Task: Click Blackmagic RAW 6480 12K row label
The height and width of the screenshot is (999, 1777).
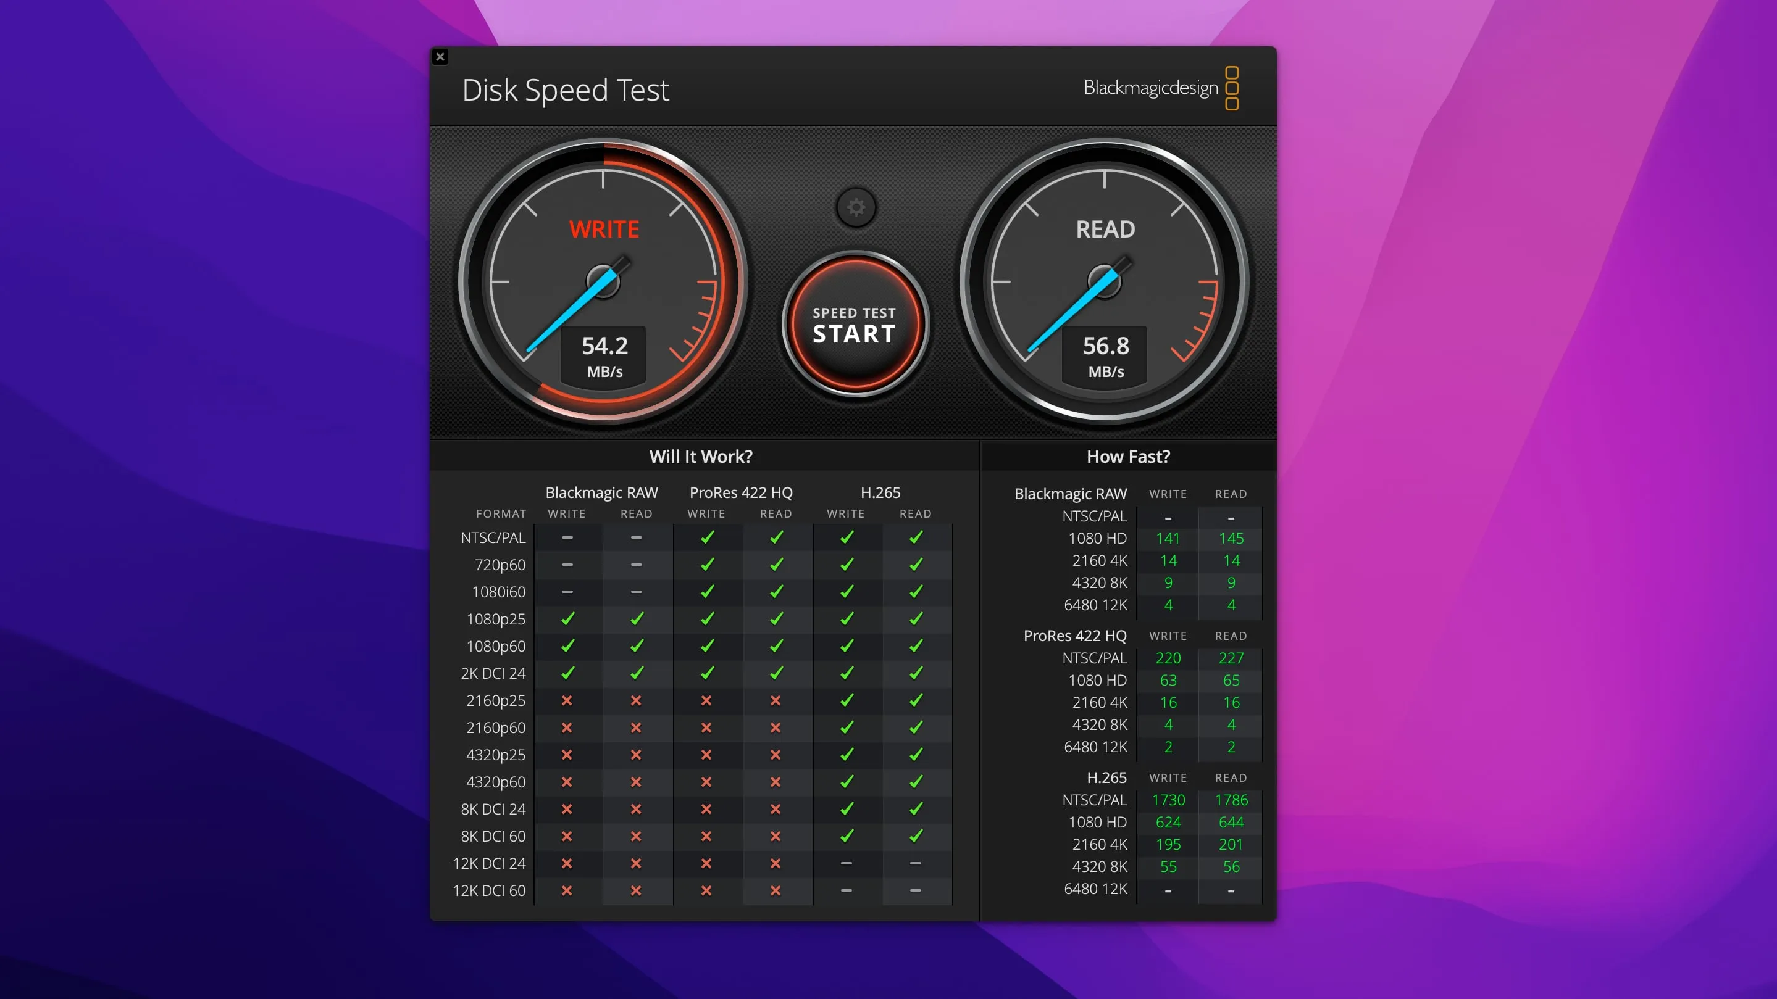Action: click(x=1095, y=605)
